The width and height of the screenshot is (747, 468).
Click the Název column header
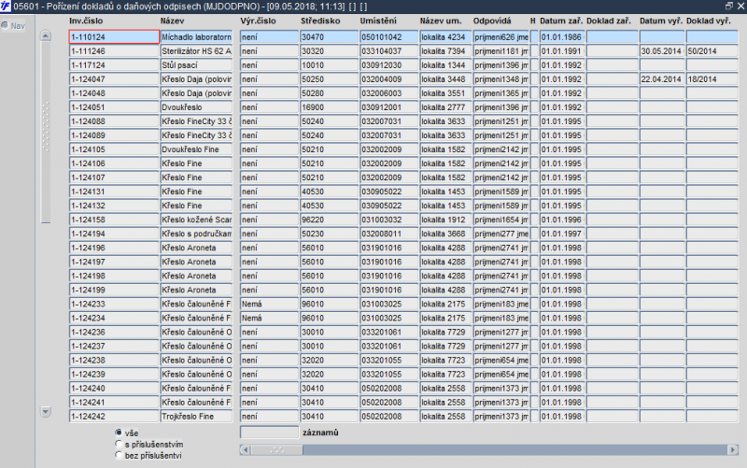172,21
